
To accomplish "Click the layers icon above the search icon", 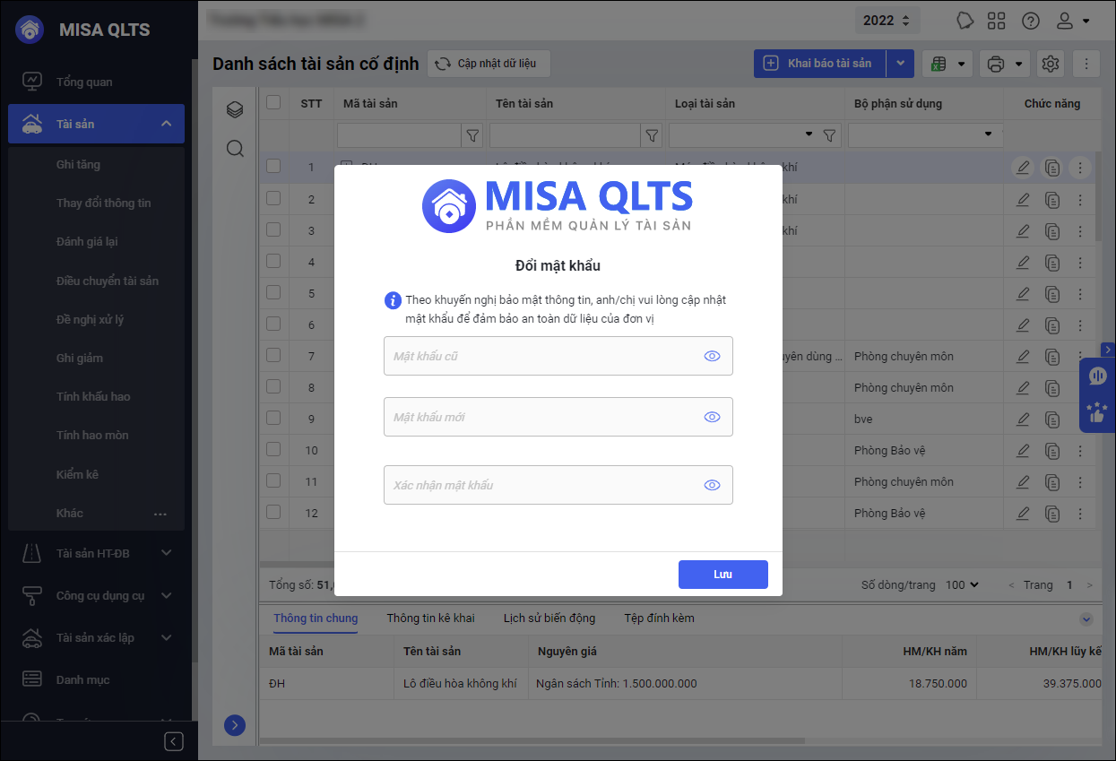I will [x=235, y=109].
